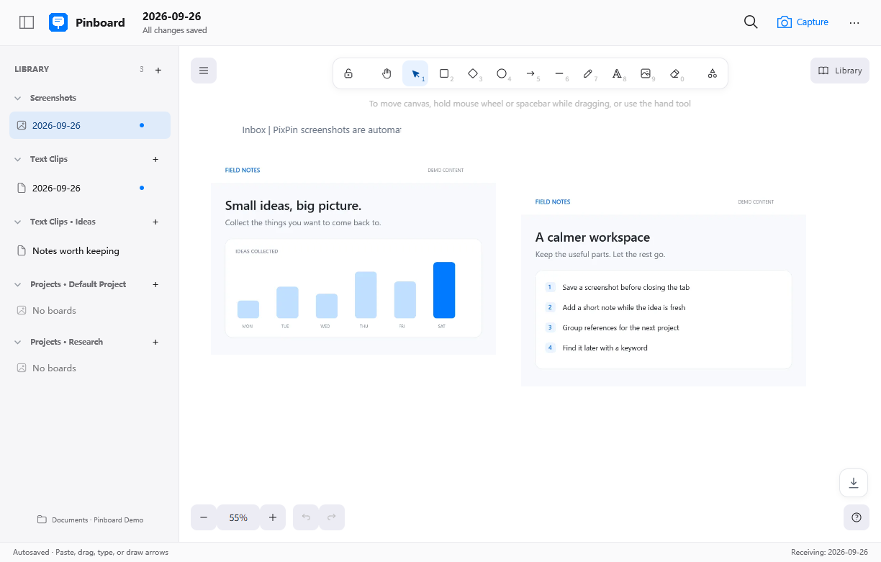
Task: Collapse the Screenshots section
Action: pos(18,98)
